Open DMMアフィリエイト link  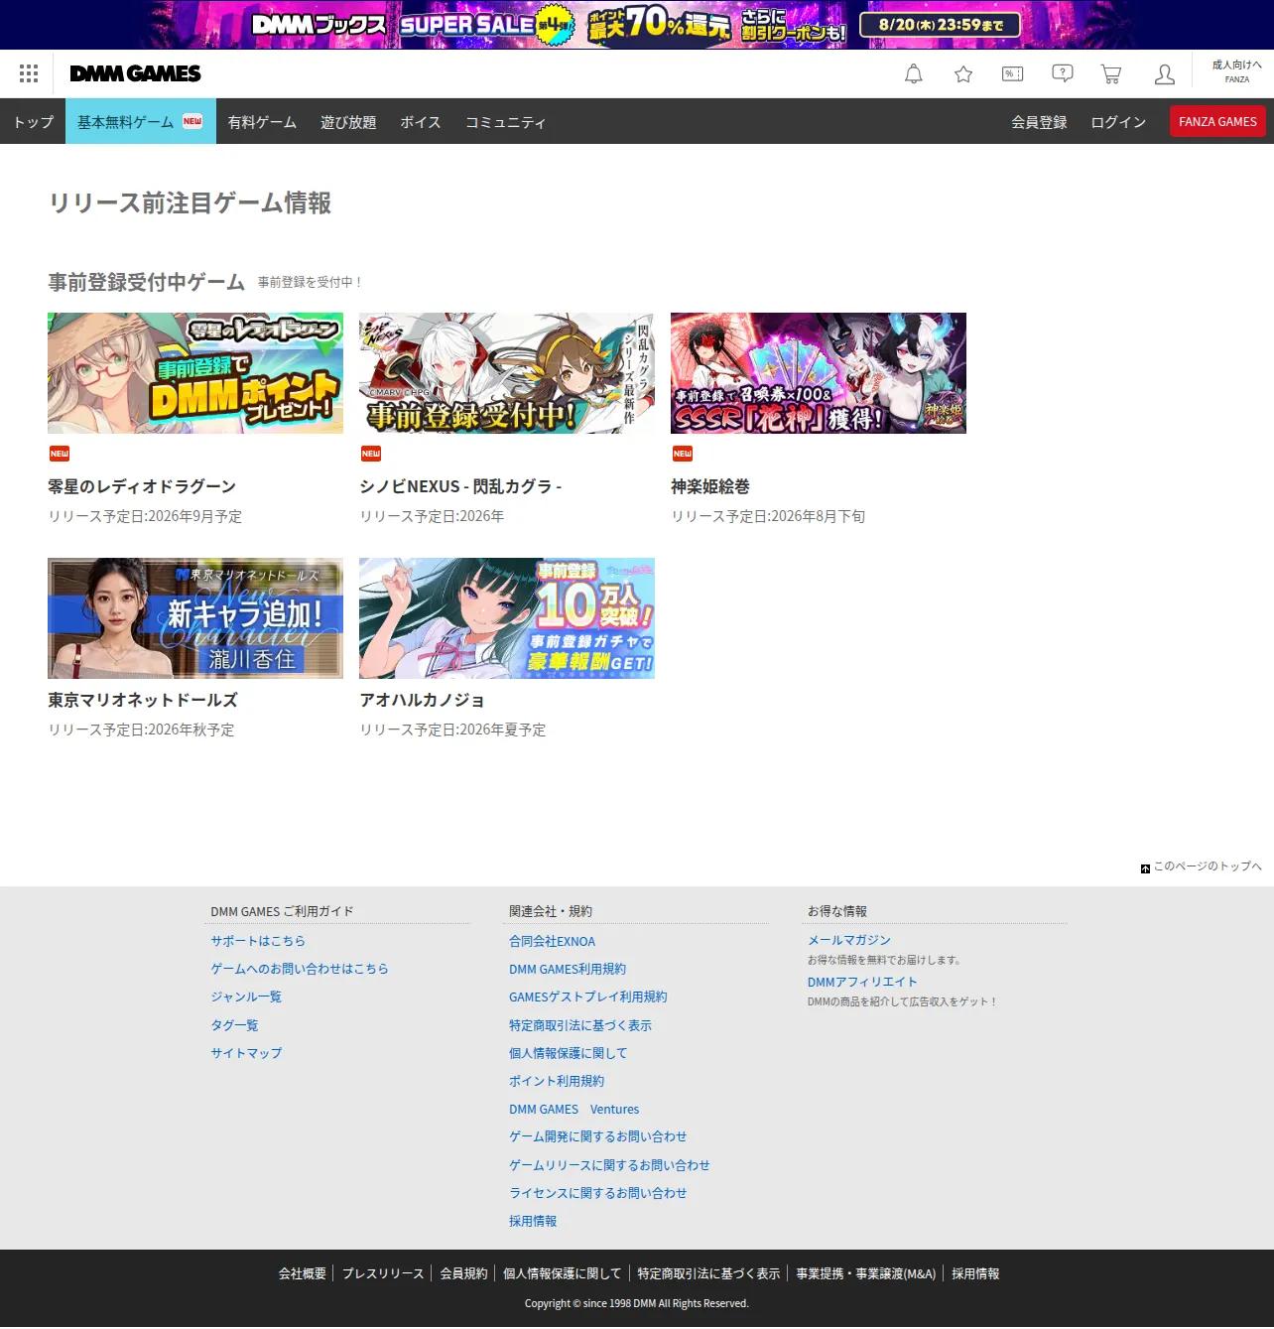862,982
